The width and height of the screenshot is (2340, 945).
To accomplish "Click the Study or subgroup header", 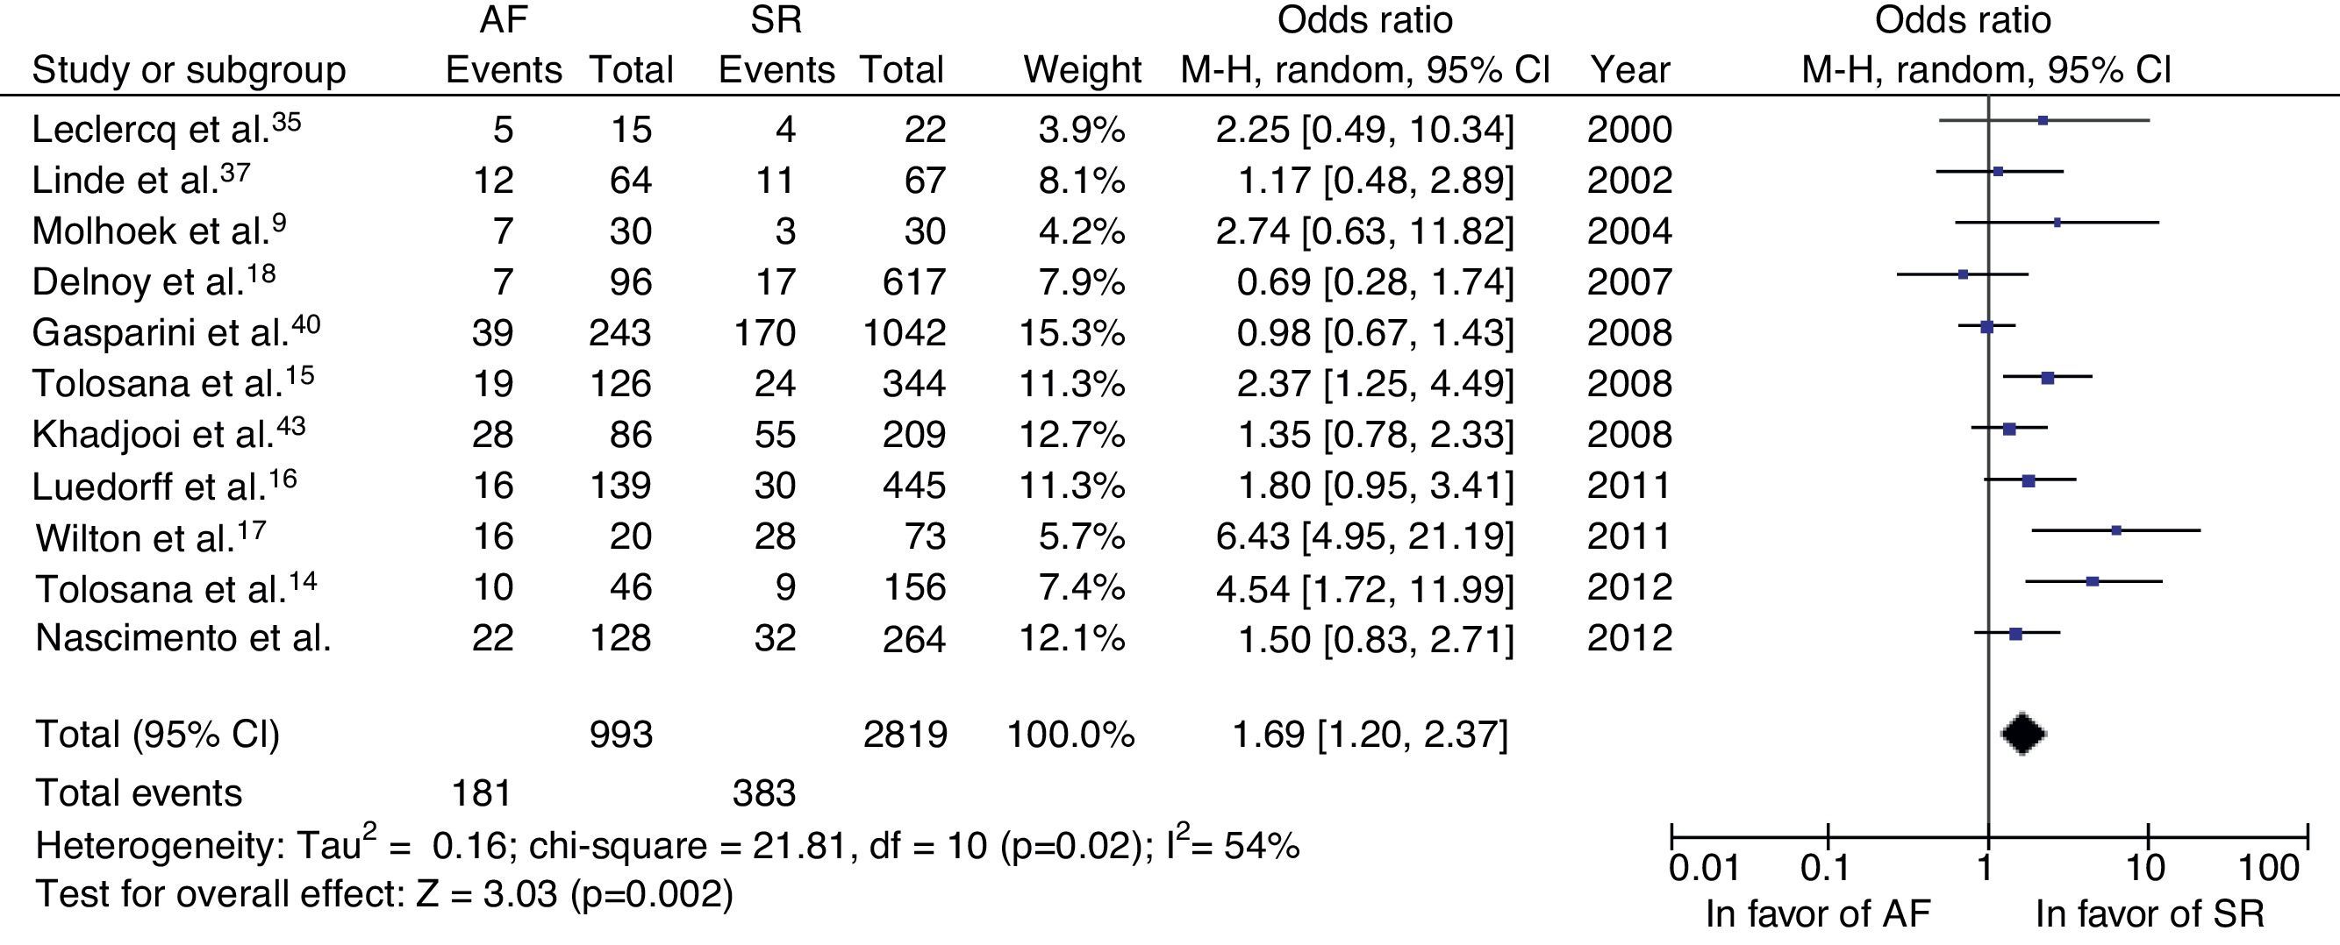I will pos(189,70).
